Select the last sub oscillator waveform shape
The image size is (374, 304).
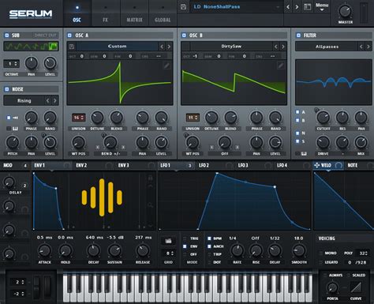point(54,47)
